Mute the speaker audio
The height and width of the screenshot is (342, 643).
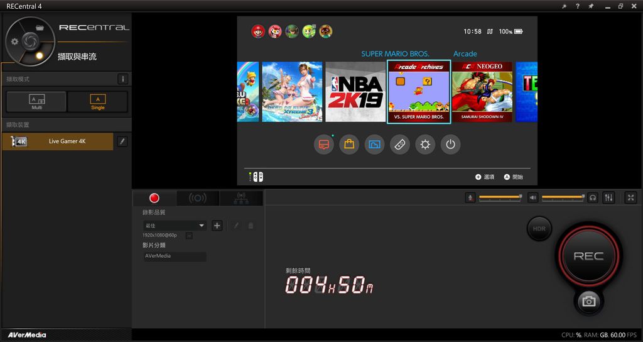[x=532, y=198]
